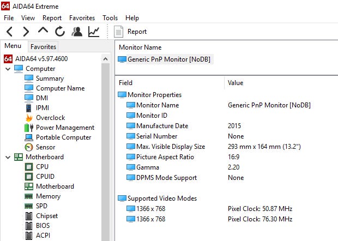Open the graph chart toolbar icon
This screenshot has height=241, width=338.
click(94, 32)
